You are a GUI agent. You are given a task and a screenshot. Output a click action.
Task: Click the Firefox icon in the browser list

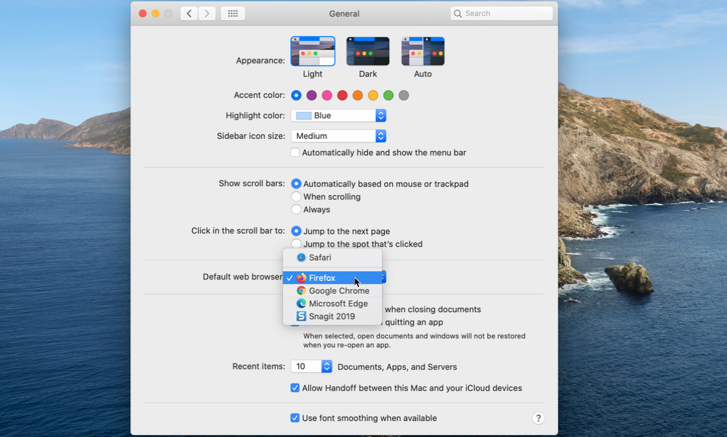(301, 278)
